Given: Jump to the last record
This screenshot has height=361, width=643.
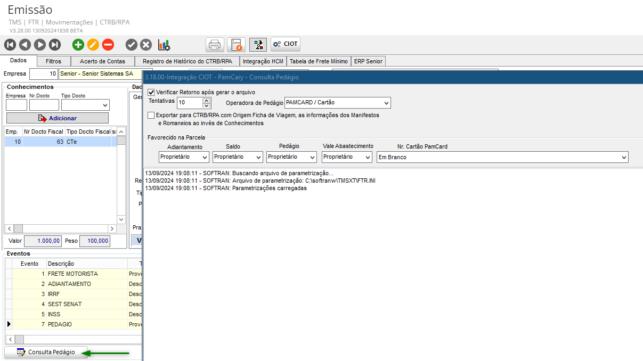Looking at the screenshot, I should pos(55,45).
